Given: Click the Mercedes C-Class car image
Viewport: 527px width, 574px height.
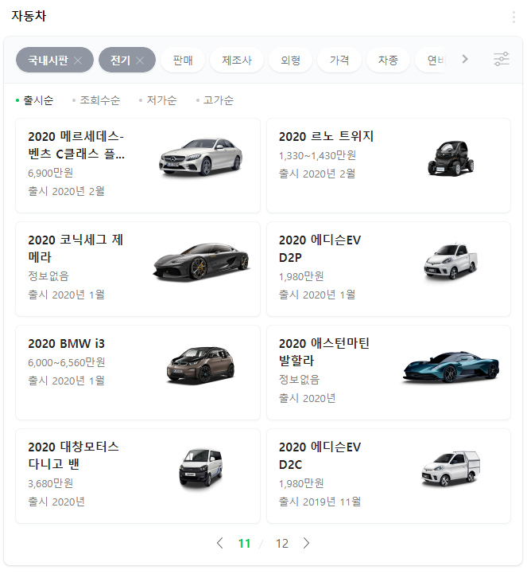Looking at the screenshot, I should [201, 158].
